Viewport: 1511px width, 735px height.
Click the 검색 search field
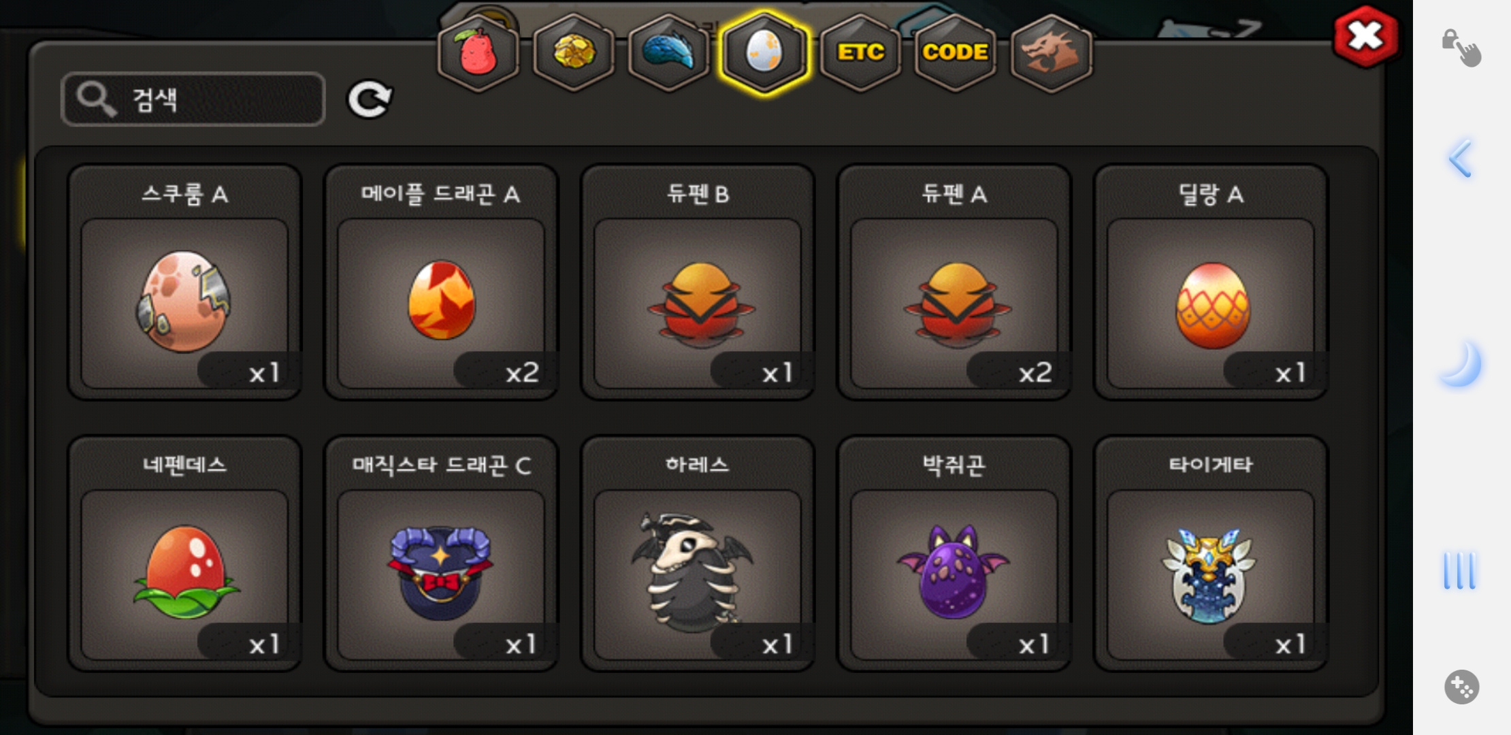tap(193, 99)
